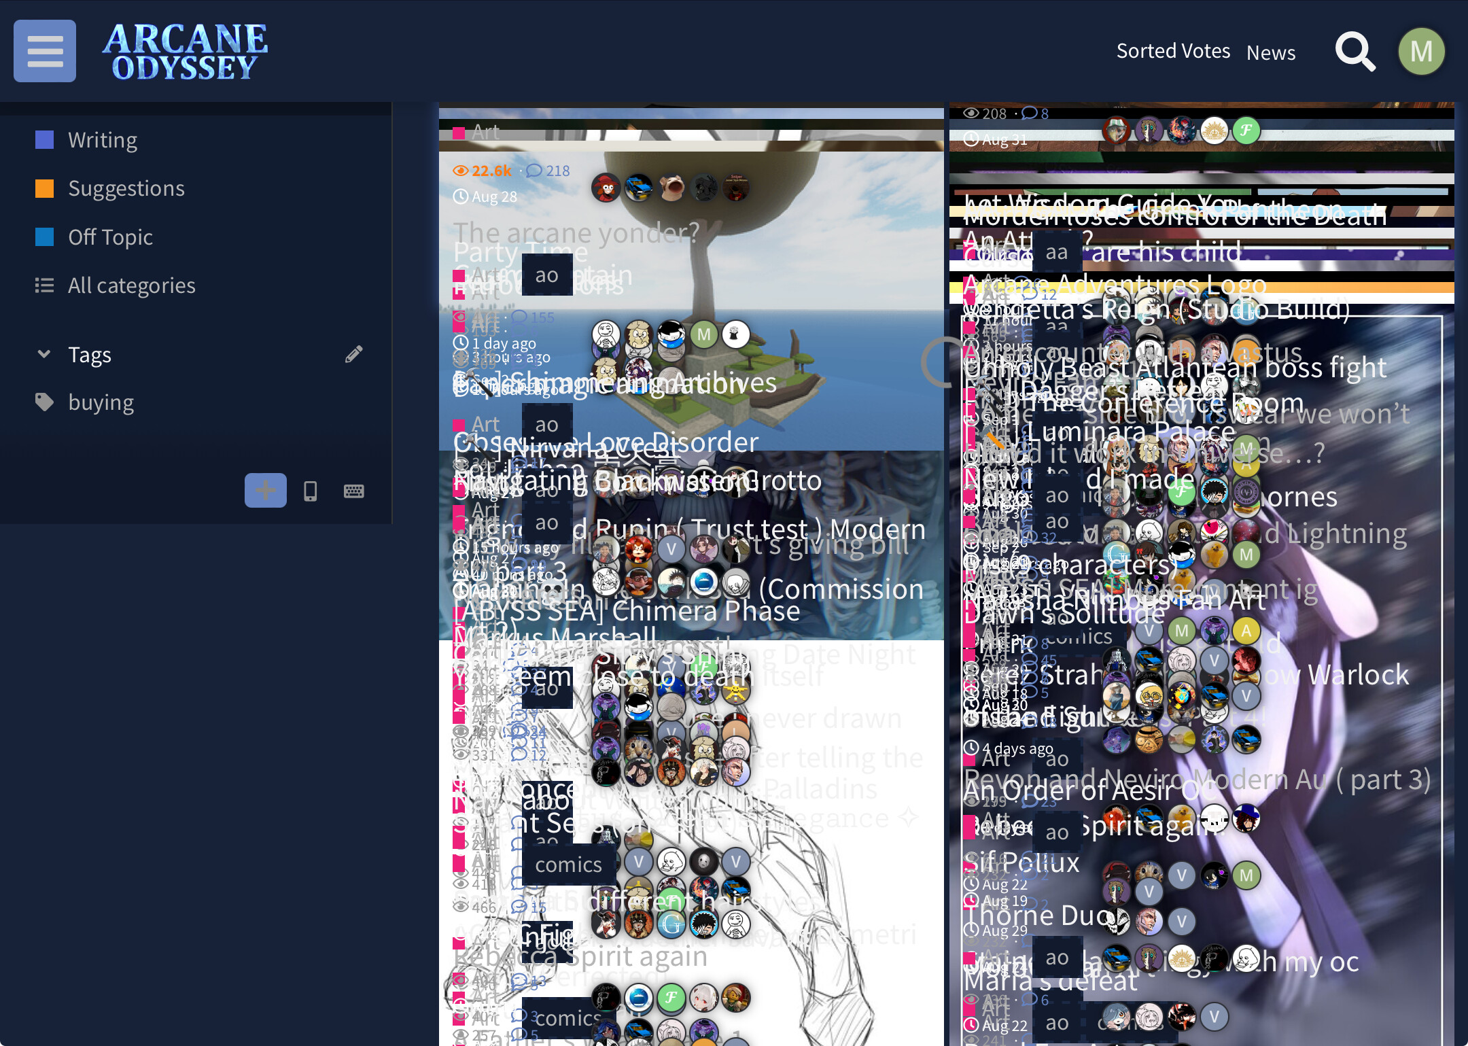This screenshot has width=1468, height=1046.
Task: Click the green M avatar in 1 day ago row
Action: pyautogui.click(x=704, y=334)
